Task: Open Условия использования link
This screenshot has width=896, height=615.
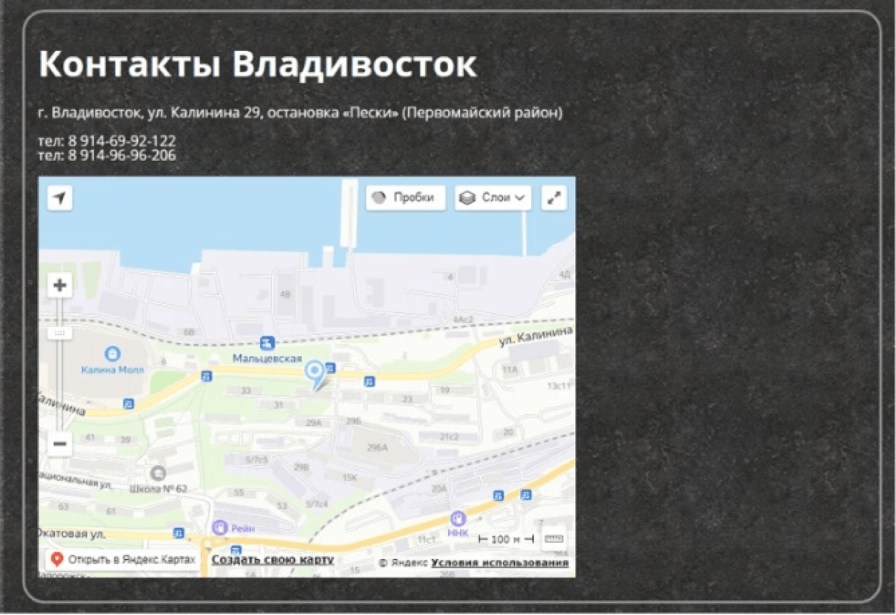Action: (499, 563)
